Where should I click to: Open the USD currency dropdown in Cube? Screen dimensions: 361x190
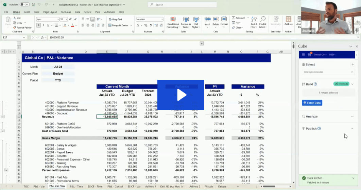click(332, 55)
